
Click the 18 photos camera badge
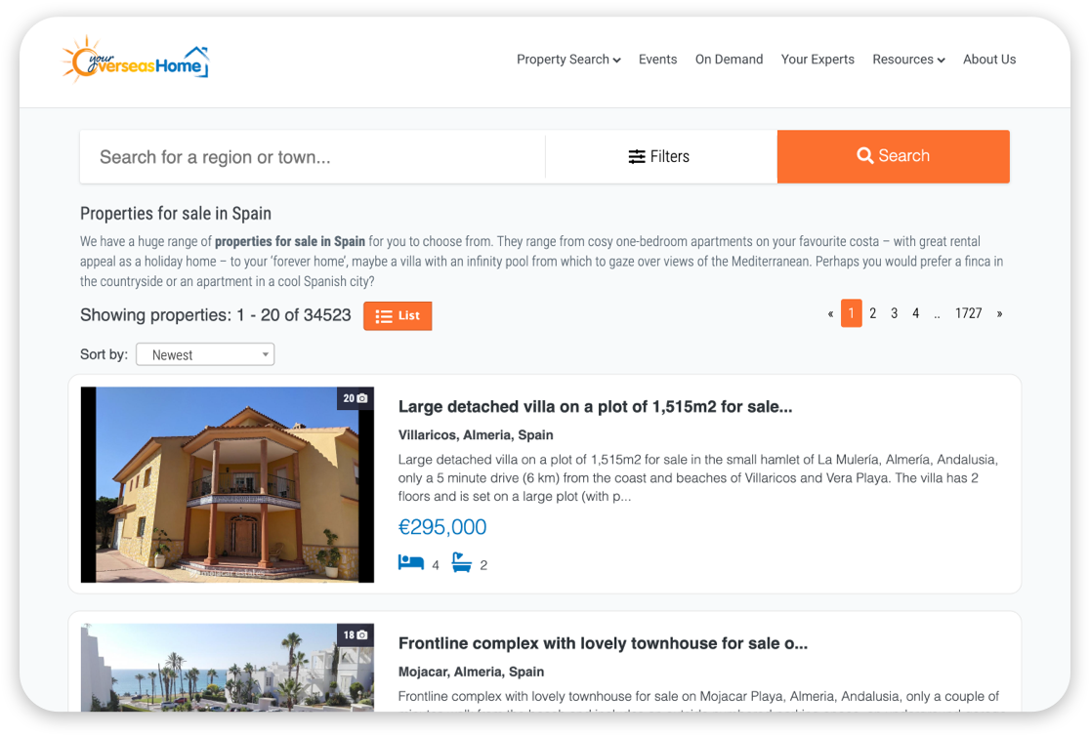click(x=356, y=634)
